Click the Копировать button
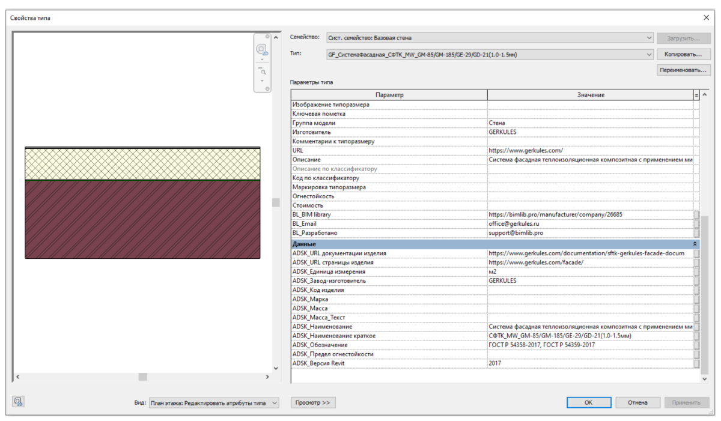Viewport: 721px width, 421px height. 683,55
